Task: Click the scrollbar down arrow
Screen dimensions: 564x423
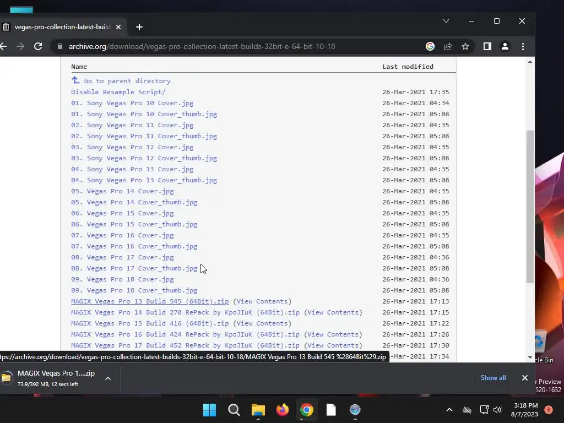Action: point(530,357)
